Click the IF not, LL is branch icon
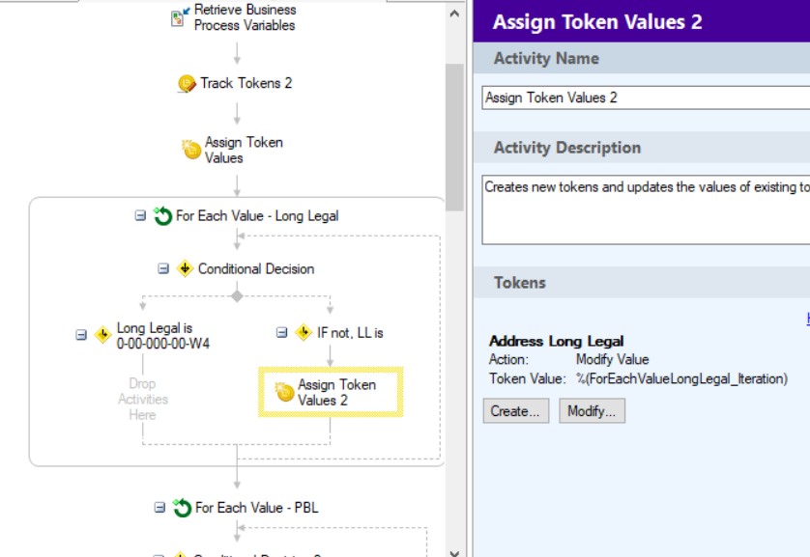This screenshot has width=810, height=557. [304, 333]
